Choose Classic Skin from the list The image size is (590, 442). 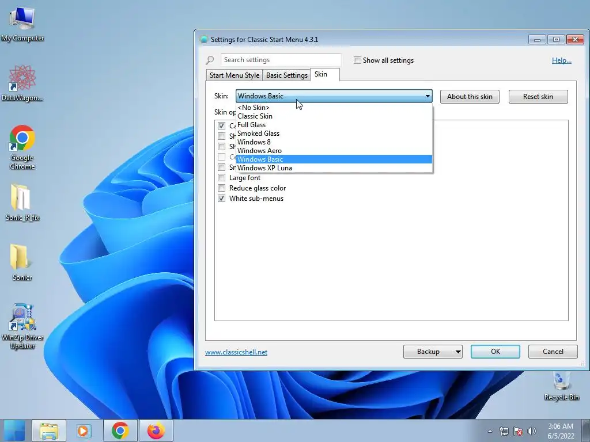[x=334, y=116]
